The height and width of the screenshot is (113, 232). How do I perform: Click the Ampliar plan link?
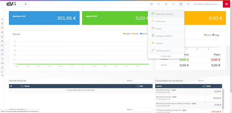click(166, 56)
